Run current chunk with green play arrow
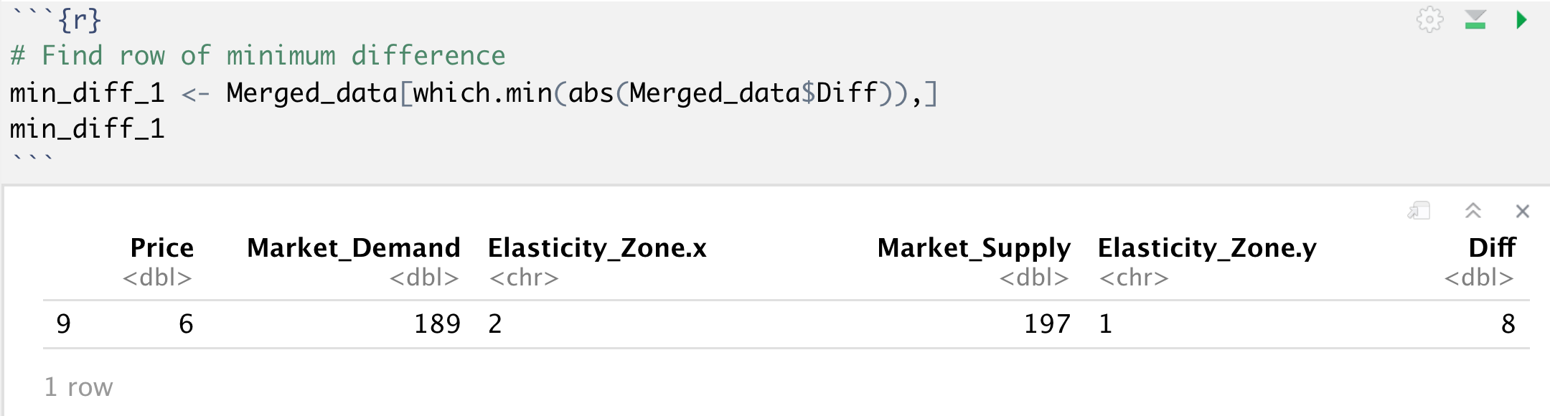 [1521, 20]
